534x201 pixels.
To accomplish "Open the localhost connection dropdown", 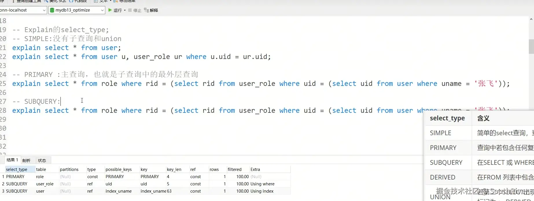I will coord(44,10).
